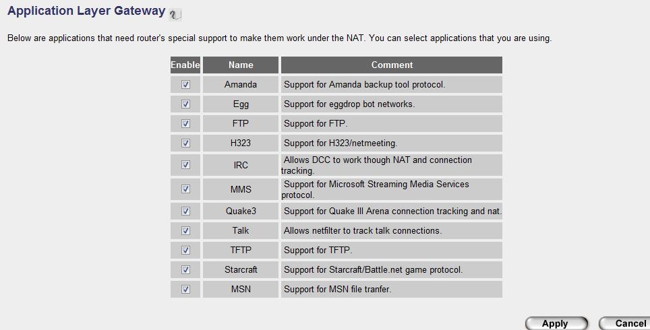Disable the FTP checkbox
This screenshot has height=330, width=650.
[x=185, y=123]
